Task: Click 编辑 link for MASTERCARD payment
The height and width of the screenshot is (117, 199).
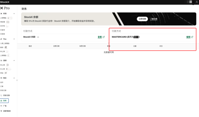Action: click(188, 37)
